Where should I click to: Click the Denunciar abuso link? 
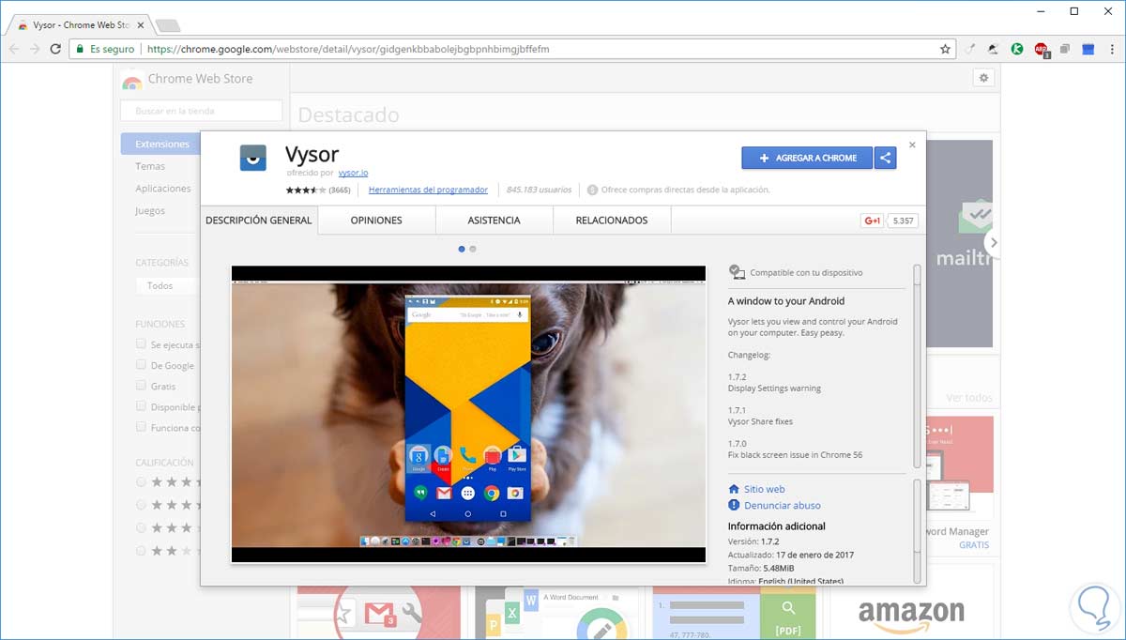click(782, 505)
